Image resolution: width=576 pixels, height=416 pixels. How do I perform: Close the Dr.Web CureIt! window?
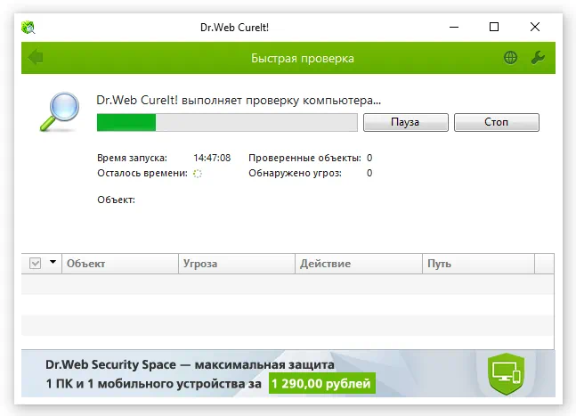click(535, 27)
